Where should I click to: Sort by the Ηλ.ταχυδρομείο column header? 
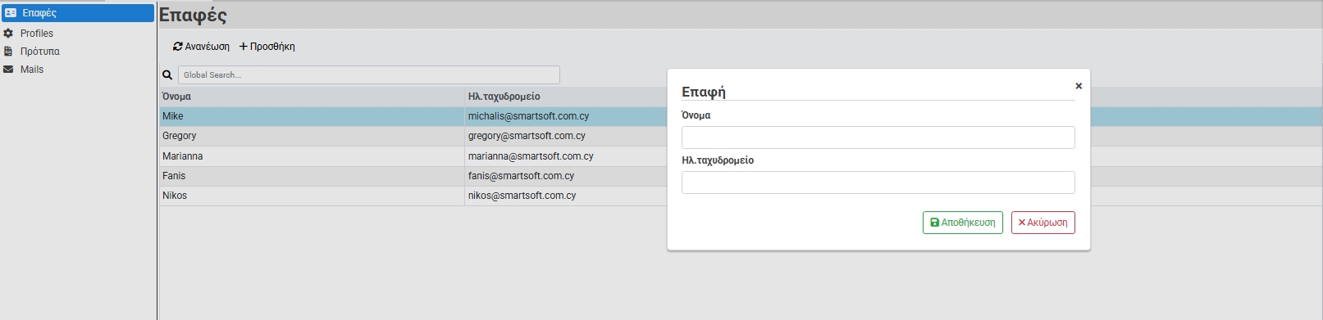504,97
